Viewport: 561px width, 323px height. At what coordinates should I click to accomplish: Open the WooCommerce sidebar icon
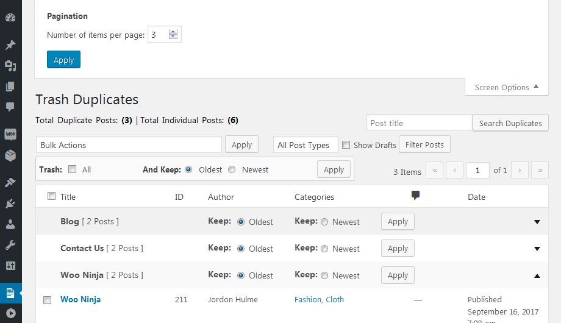click(10, 134)
